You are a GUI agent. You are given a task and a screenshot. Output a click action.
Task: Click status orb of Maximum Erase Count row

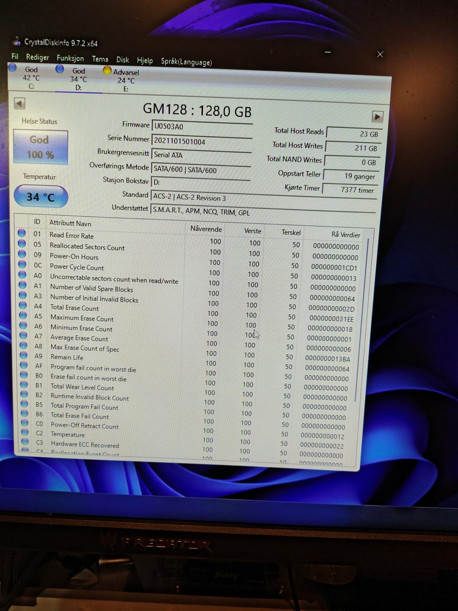(x=23, y=316)
